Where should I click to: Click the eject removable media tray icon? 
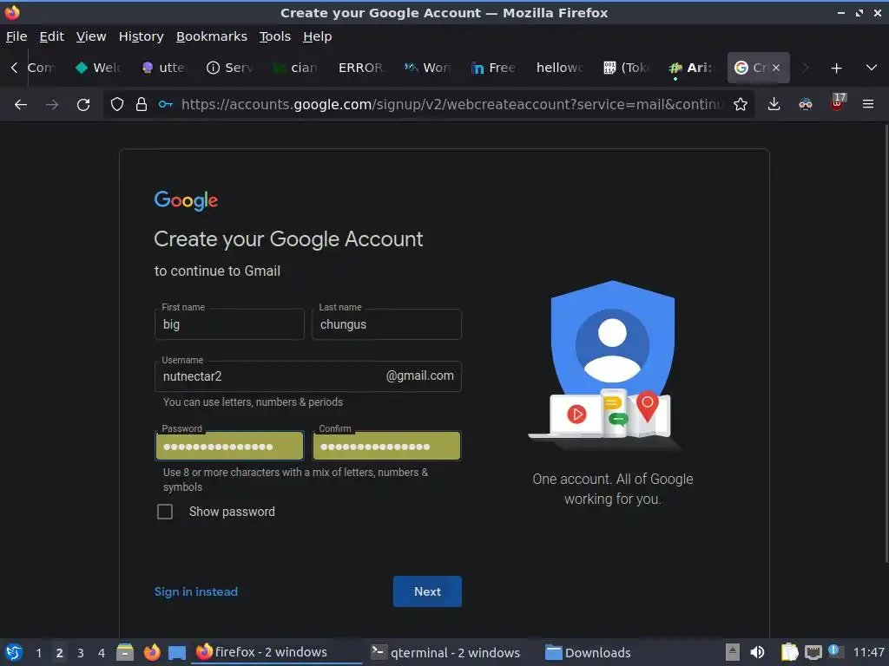[733, 652]
